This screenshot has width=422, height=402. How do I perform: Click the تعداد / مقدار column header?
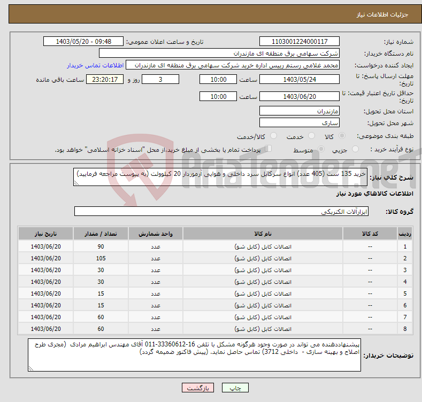(x=101, y=234)
